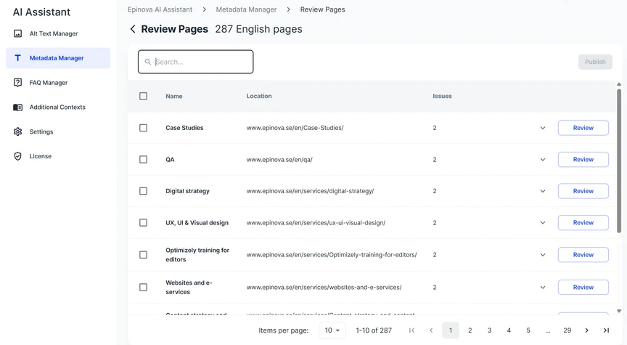
Task: Click the Location column header
Action: tap(259, 96)
